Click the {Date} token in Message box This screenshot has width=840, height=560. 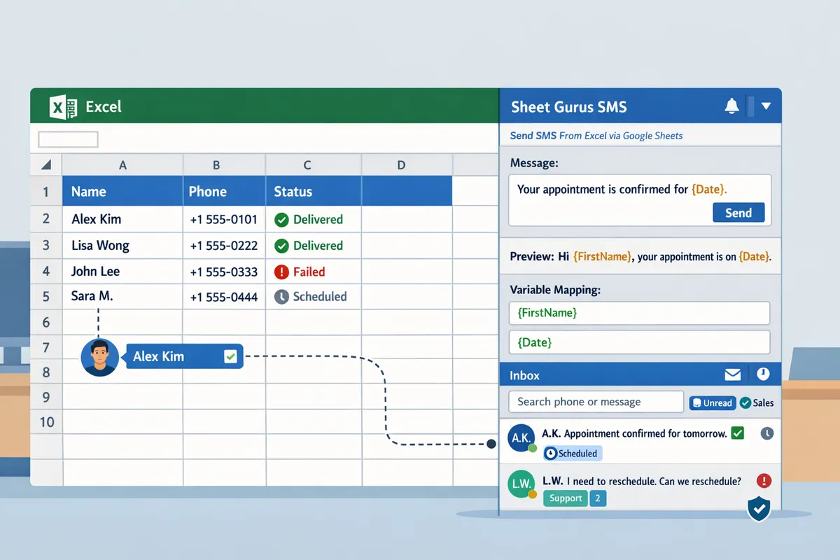click(x=708, y=189)
